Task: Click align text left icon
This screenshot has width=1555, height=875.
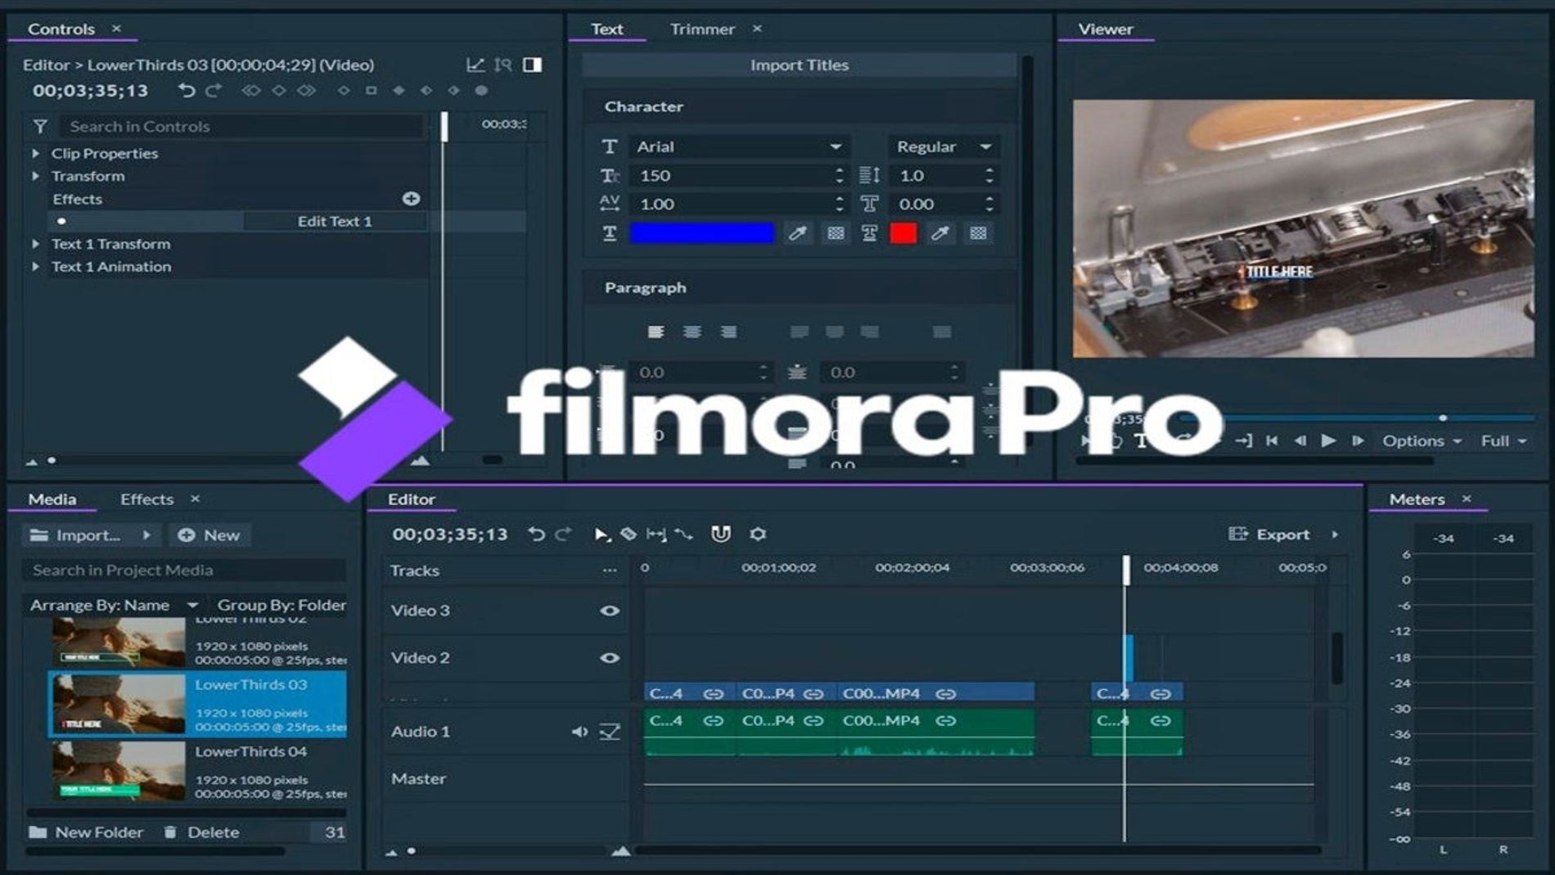Action: [656, 332]
